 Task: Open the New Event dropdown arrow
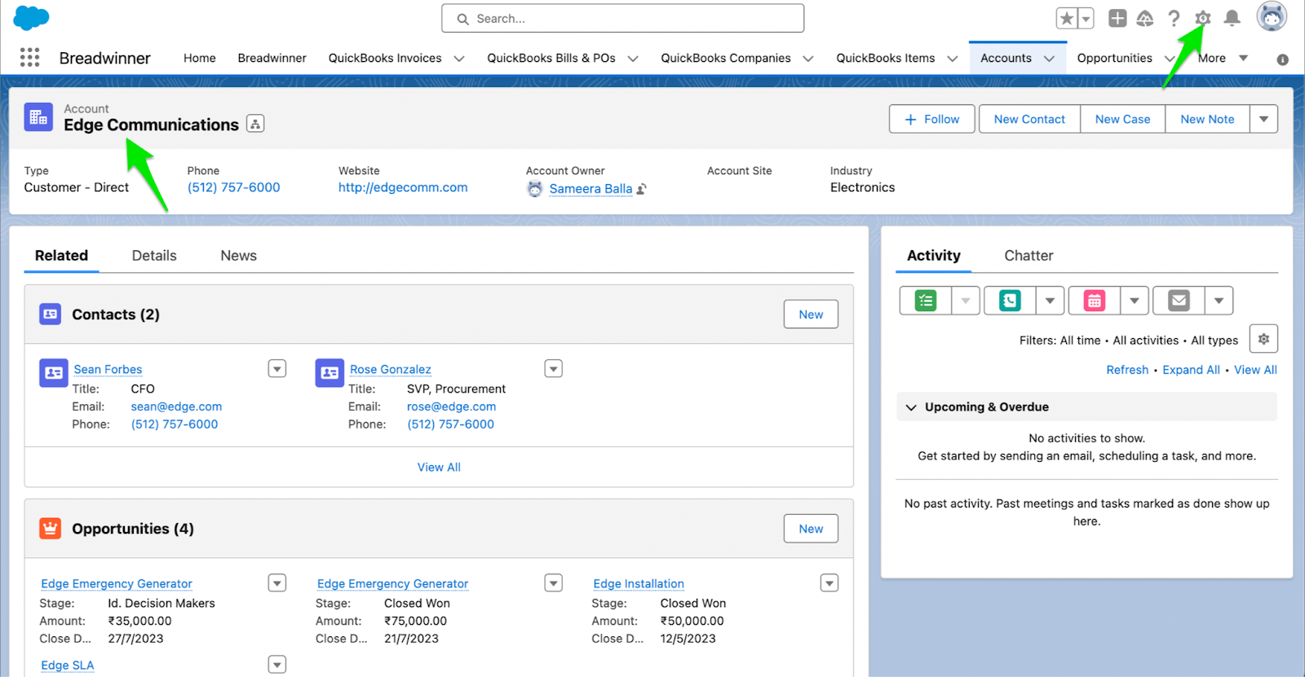1135,301
